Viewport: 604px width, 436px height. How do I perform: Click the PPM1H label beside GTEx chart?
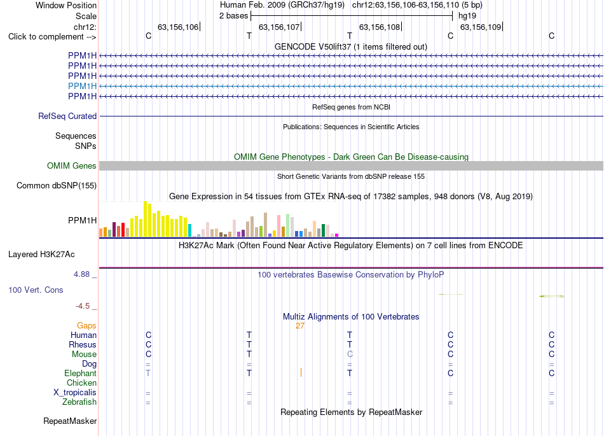click(x=82, y=220)
